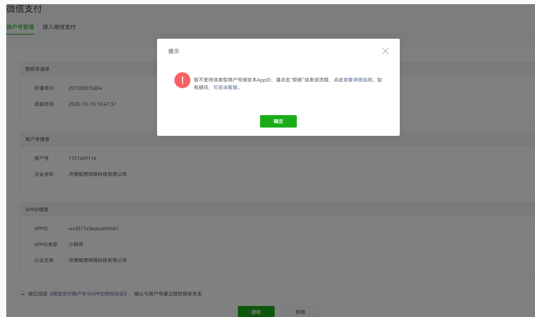The width and height of the screenshot is (535, 317).
Task: Toggle the 我已阅读 agreement checkbox
Action: (x=23, y=294)
